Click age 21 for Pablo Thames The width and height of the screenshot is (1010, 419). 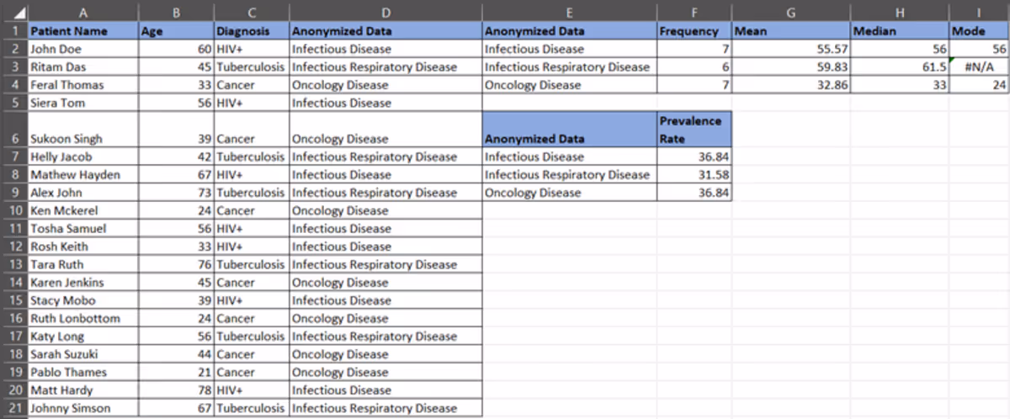(177, 372)
